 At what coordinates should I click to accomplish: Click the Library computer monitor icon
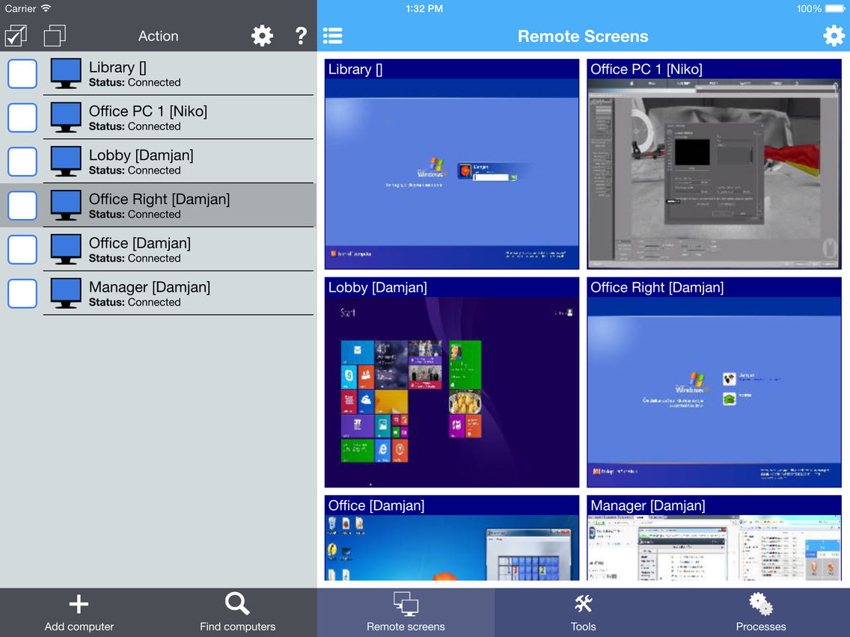tap(66, 74)
